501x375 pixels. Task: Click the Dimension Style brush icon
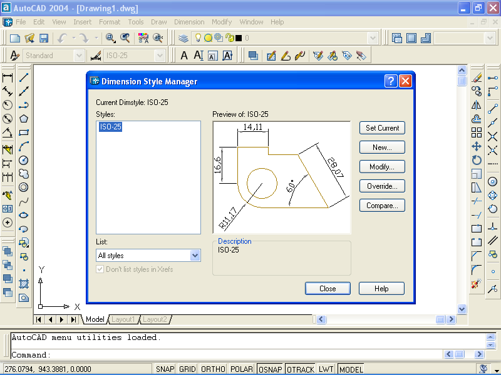(96, 56)
